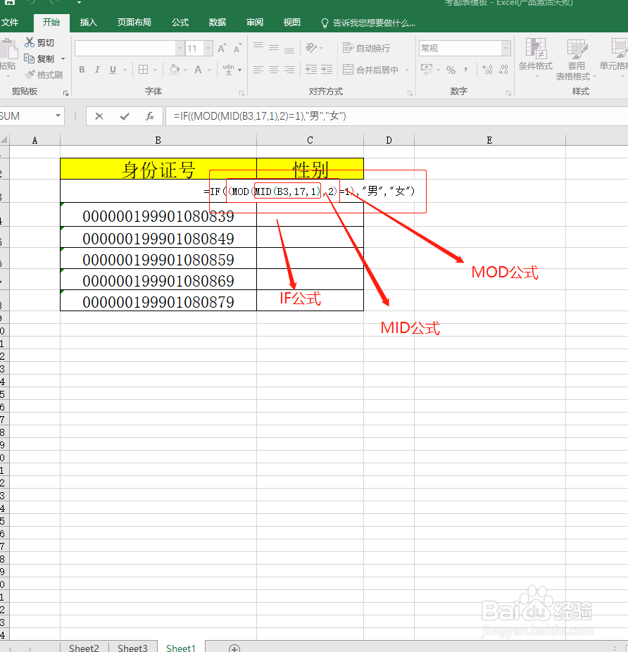The height and width of the screenshot is (652, 628).
Task: Expand the underline style dropdown arrow
Action: tap(125, 70)
